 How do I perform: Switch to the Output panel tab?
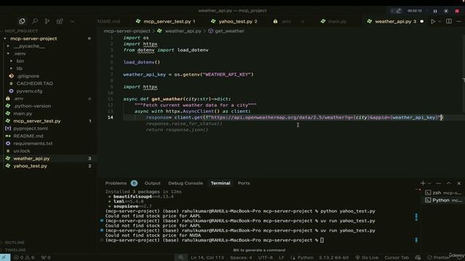tap(153, 183)
